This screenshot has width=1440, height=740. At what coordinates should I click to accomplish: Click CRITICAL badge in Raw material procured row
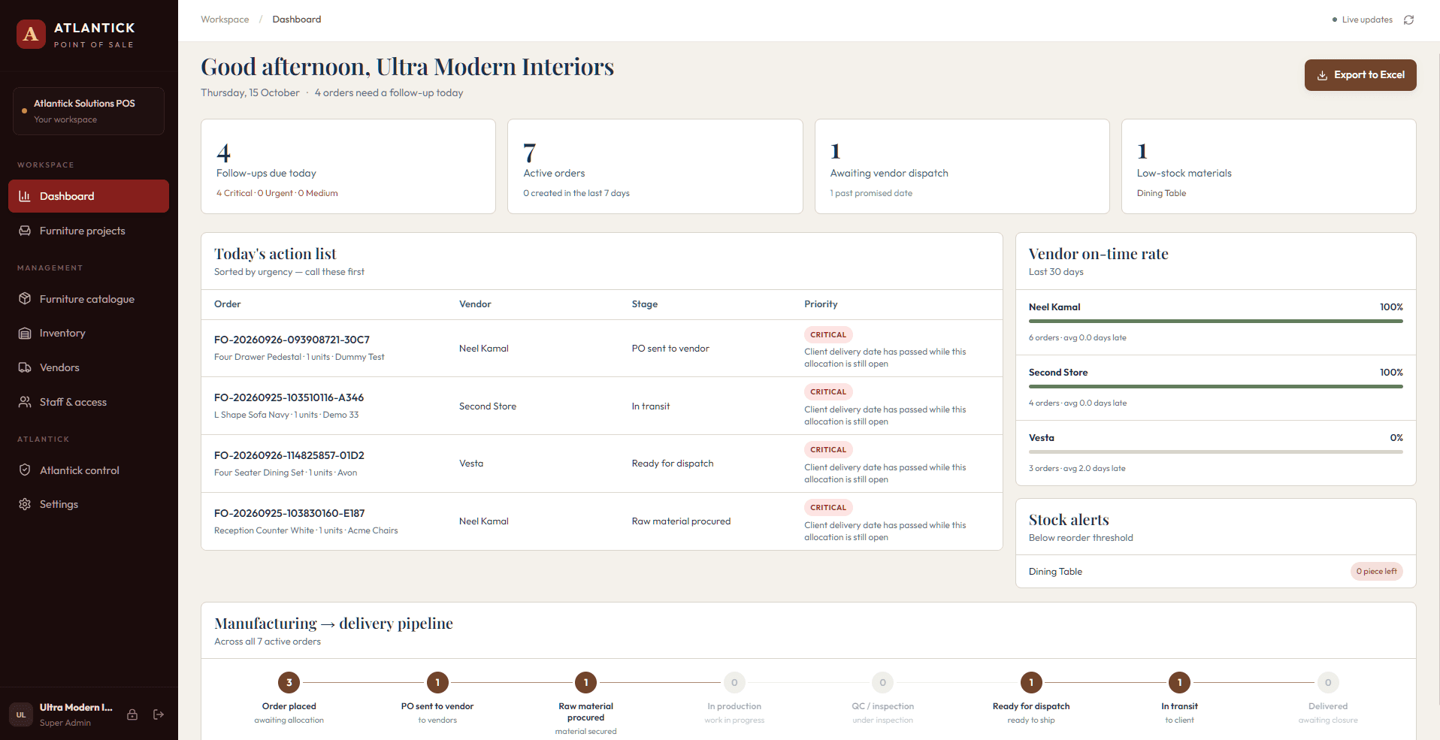pyautogui.click(x=828, y=507)
